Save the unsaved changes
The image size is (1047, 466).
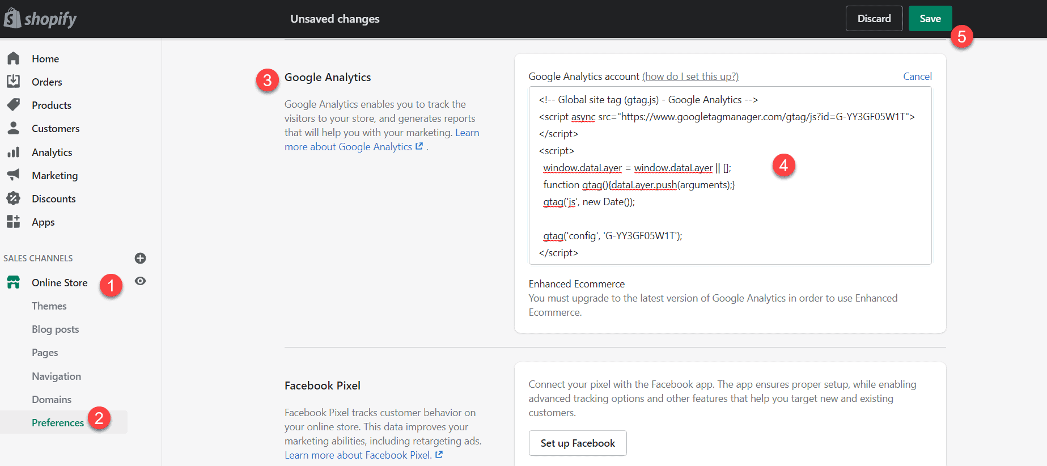[x=930, y=18]
